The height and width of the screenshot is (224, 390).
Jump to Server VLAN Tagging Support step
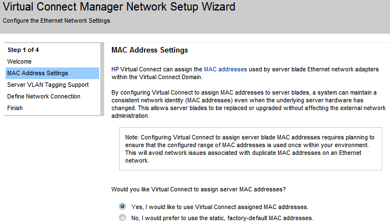[48, 85]
